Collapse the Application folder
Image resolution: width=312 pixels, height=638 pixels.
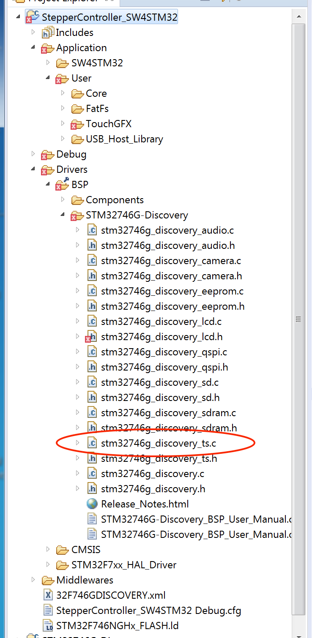pos(33,48)
